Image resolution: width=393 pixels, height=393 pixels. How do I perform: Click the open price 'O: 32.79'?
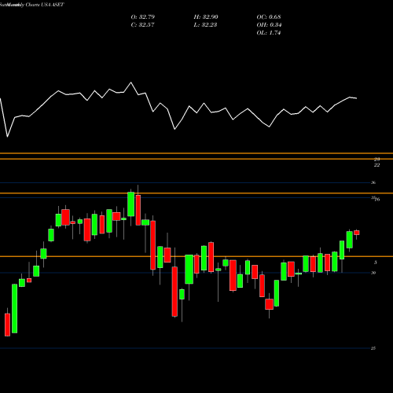[x=143, y=17]
